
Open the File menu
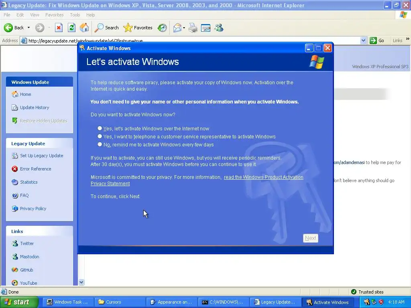7,15
